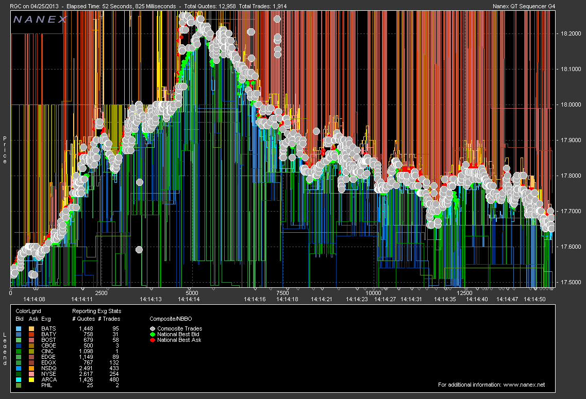Select the CBOE exchange label
Screen dimensions: 586x399
(48, 345)
